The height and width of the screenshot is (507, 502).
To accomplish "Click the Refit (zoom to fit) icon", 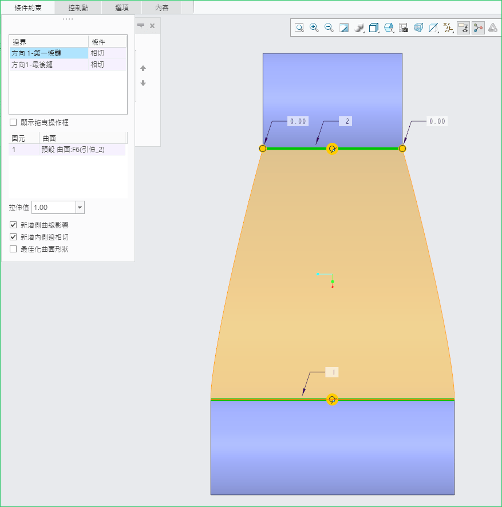I will point(299,28).
